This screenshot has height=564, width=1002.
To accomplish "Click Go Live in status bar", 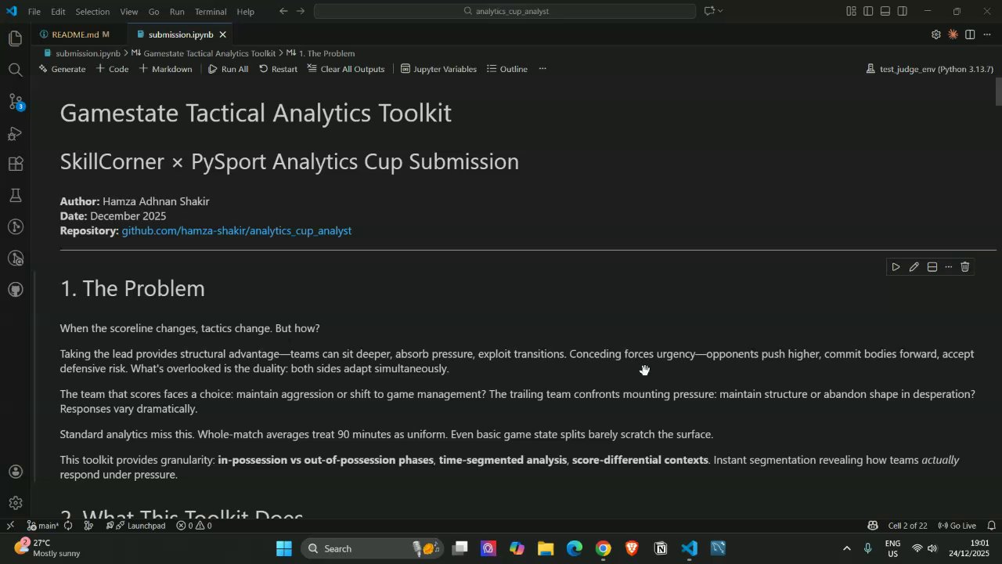I will (957, 526).
